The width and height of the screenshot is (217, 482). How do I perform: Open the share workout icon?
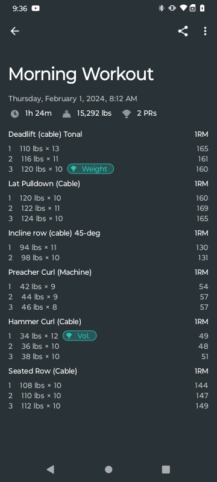tap(183, 31)
